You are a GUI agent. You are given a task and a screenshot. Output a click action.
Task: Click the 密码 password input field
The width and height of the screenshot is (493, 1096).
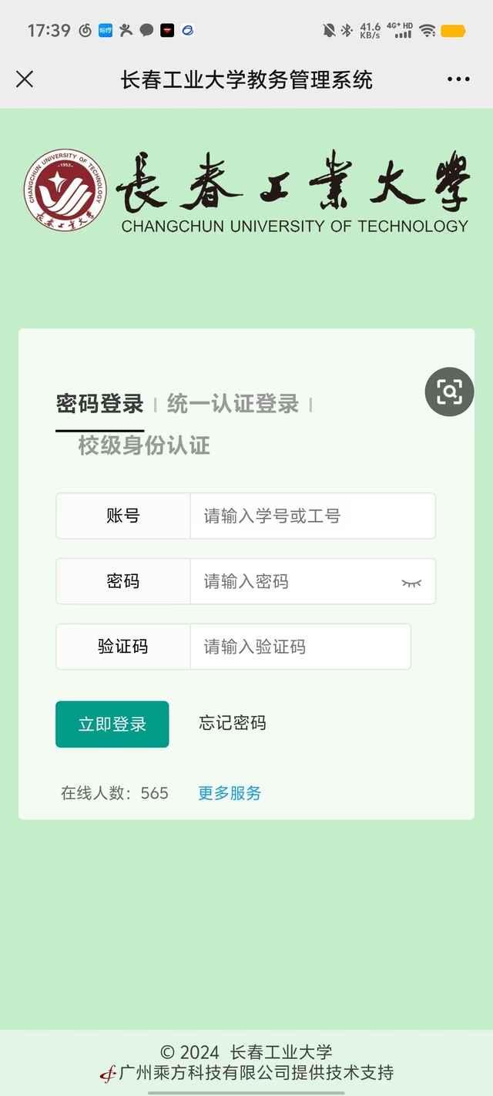point(297,582)
